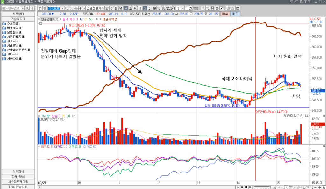
Task: Click the download arrow icon in sidebar
Action: (x=32, y=8)
